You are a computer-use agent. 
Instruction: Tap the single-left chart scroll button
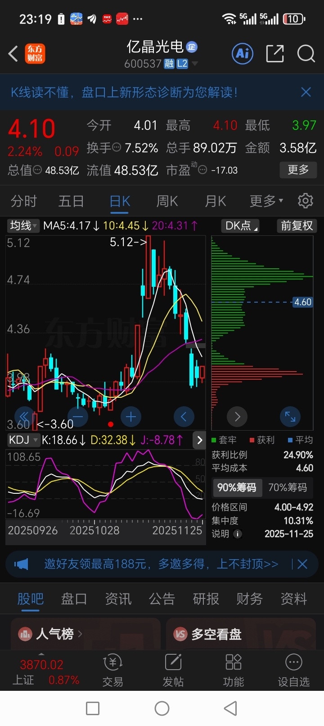tap(184, 417)
